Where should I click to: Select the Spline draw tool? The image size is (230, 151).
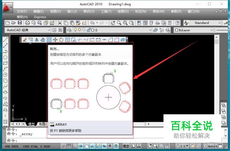click(x=5, y=86)
